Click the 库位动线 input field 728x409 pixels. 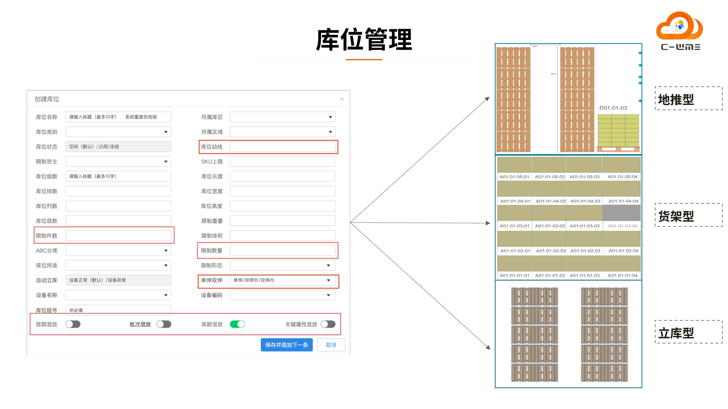click(x=282, y=147)
